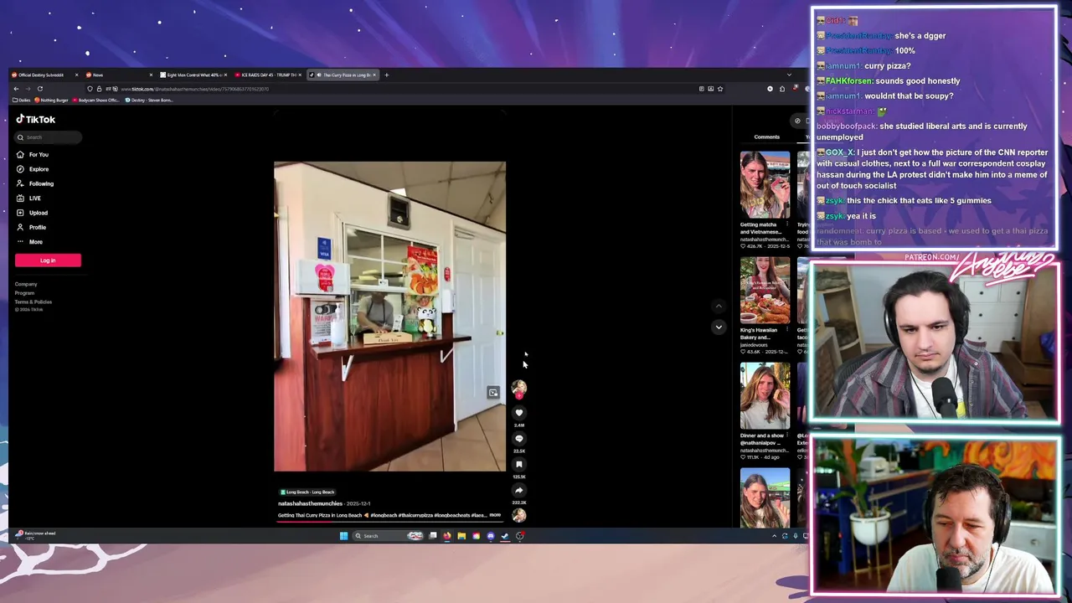Open the LIVE section
Viewport: 1072px width, 603px height.
(29, 198)
